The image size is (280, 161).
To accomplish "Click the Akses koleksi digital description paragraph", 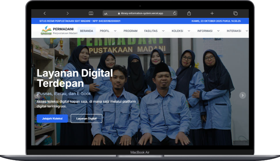I will pos(86,104).
